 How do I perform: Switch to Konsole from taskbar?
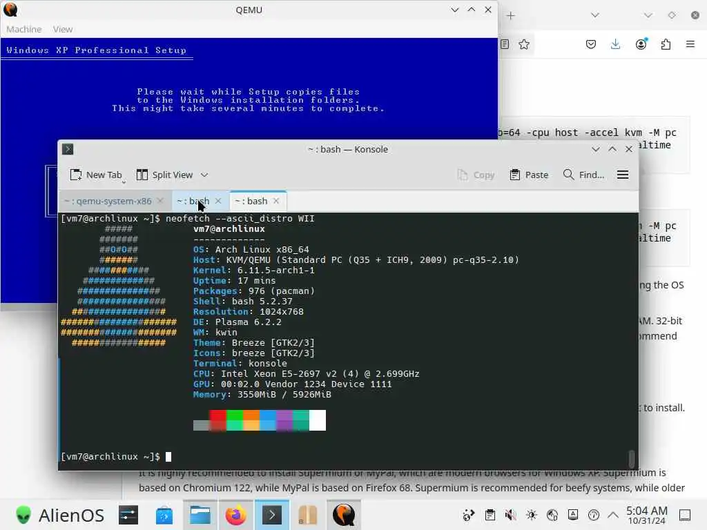pos(272,515)
